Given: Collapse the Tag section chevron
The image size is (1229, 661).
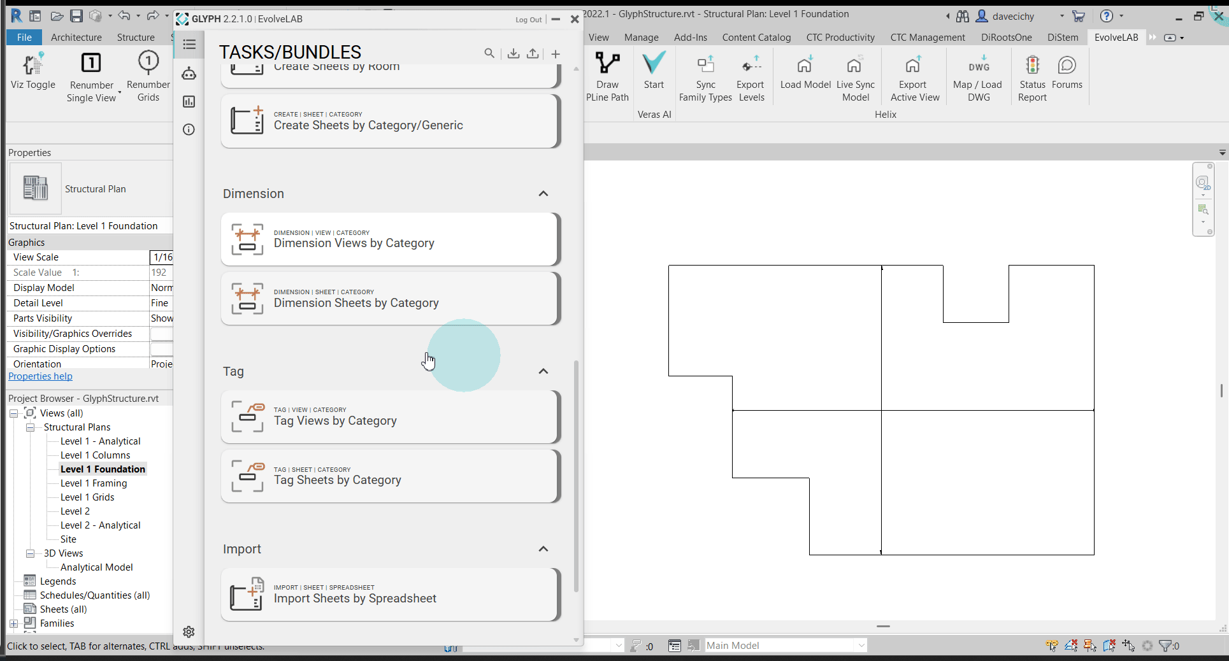Looking at the screenshot, I should 543,371.
